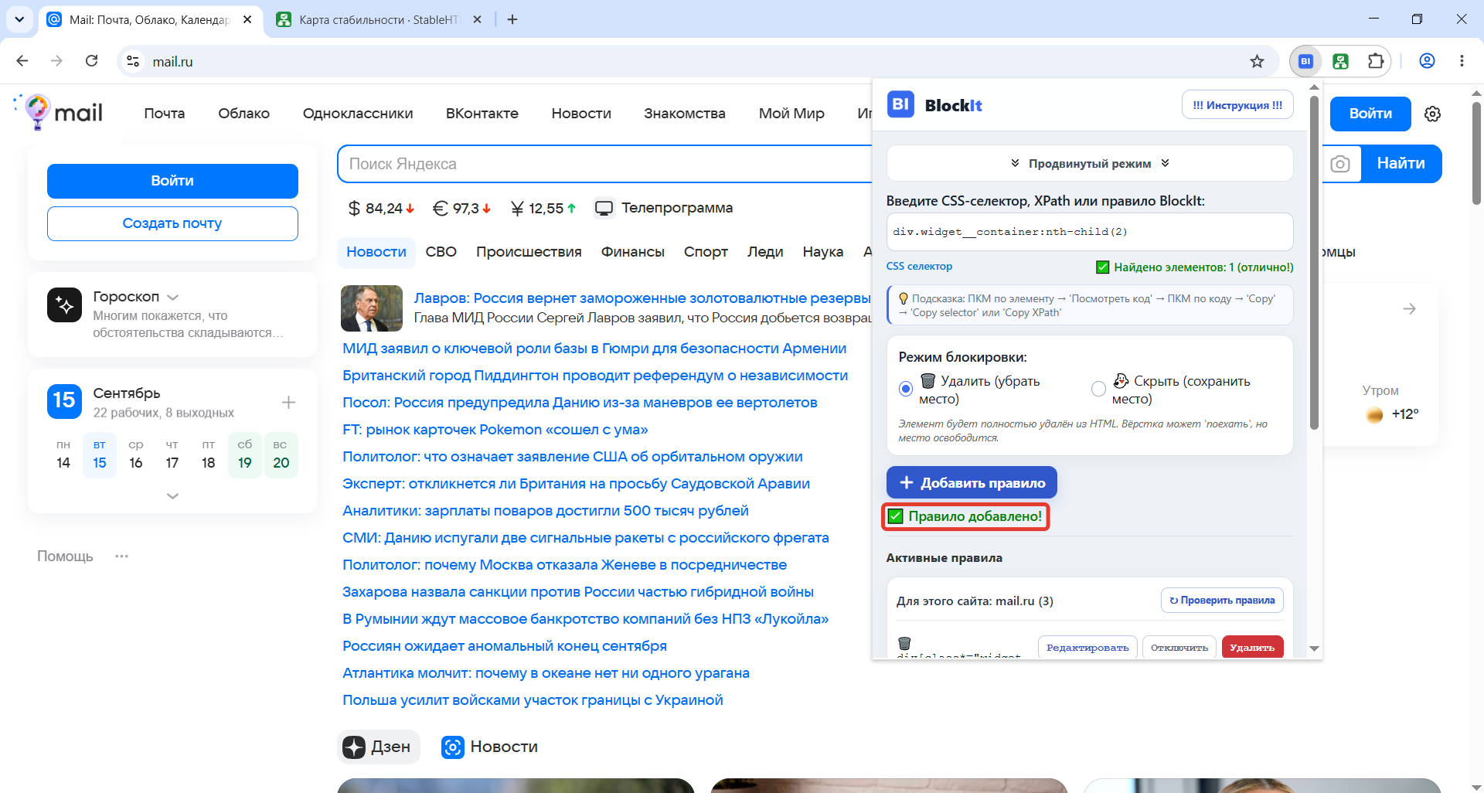Click Добавить правило button

[972, 482]
